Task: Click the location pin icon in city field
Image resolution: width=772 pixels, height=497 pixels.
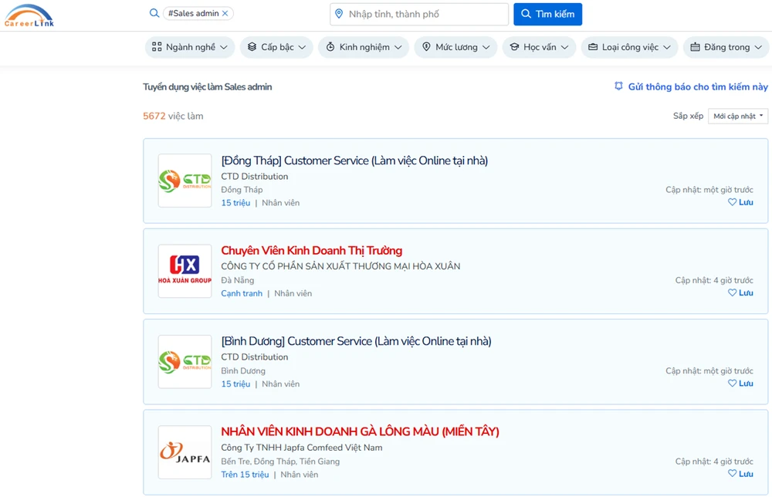Action: 338,13
